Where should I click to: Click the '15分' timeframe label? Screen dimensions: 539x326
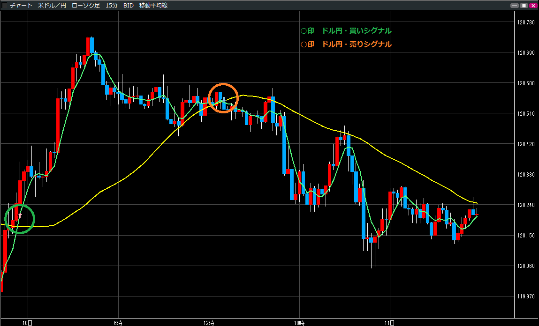pos(111,6)
